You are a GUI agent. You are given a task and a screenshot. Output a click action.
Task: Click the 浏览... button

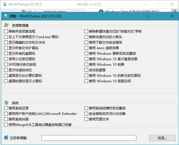162,138
